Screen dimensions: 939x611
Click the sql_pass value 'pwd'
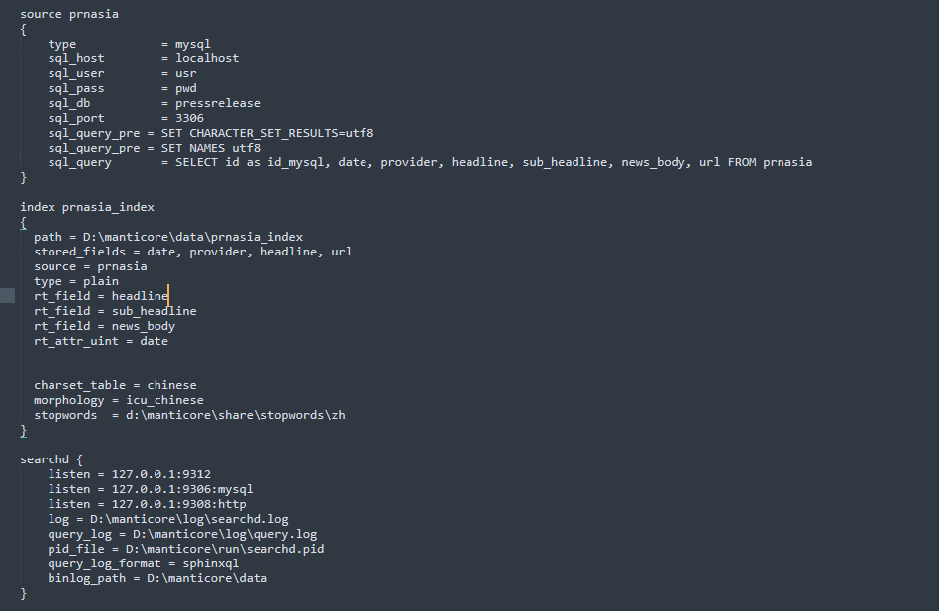pyautogui.click(x=185, y=88)
